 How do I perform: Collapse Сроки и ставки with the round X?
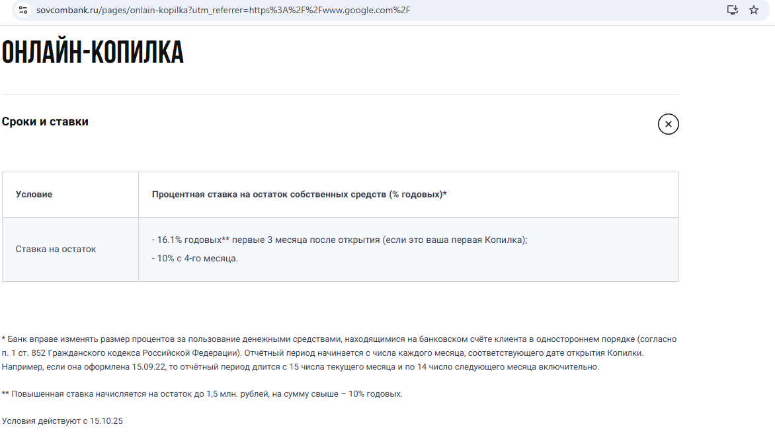coord(668,124)
